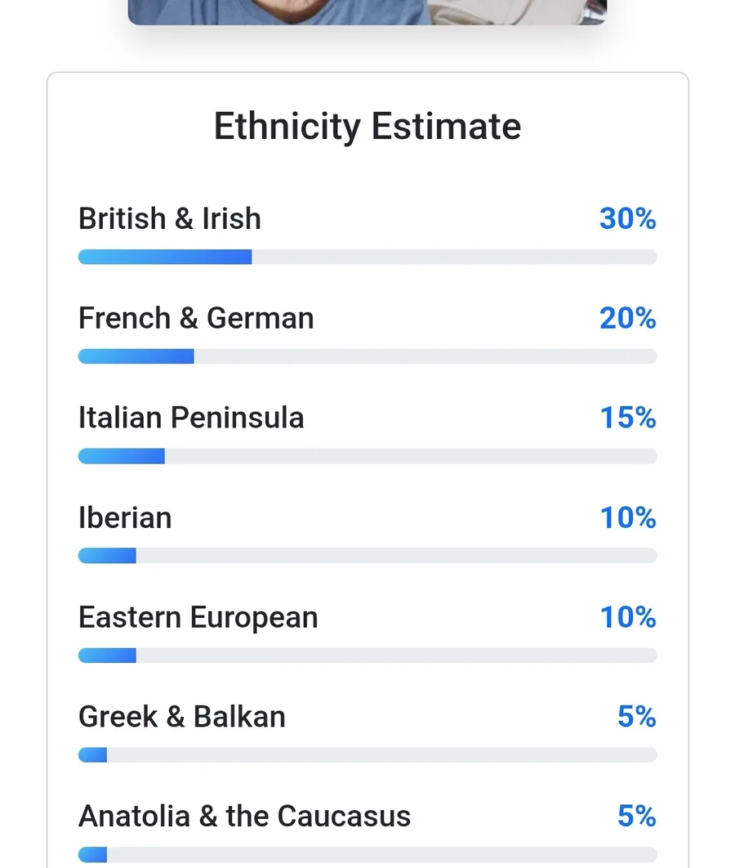Click the French & German progress bar
735x868 pixels.
click(x=367, y=356)
